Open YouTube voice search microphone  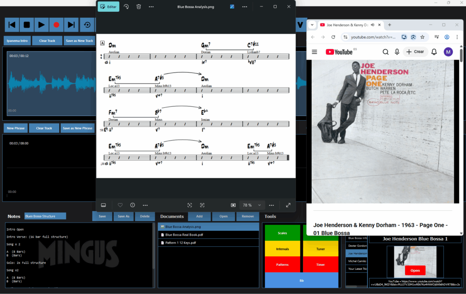[x=397, y=52]
